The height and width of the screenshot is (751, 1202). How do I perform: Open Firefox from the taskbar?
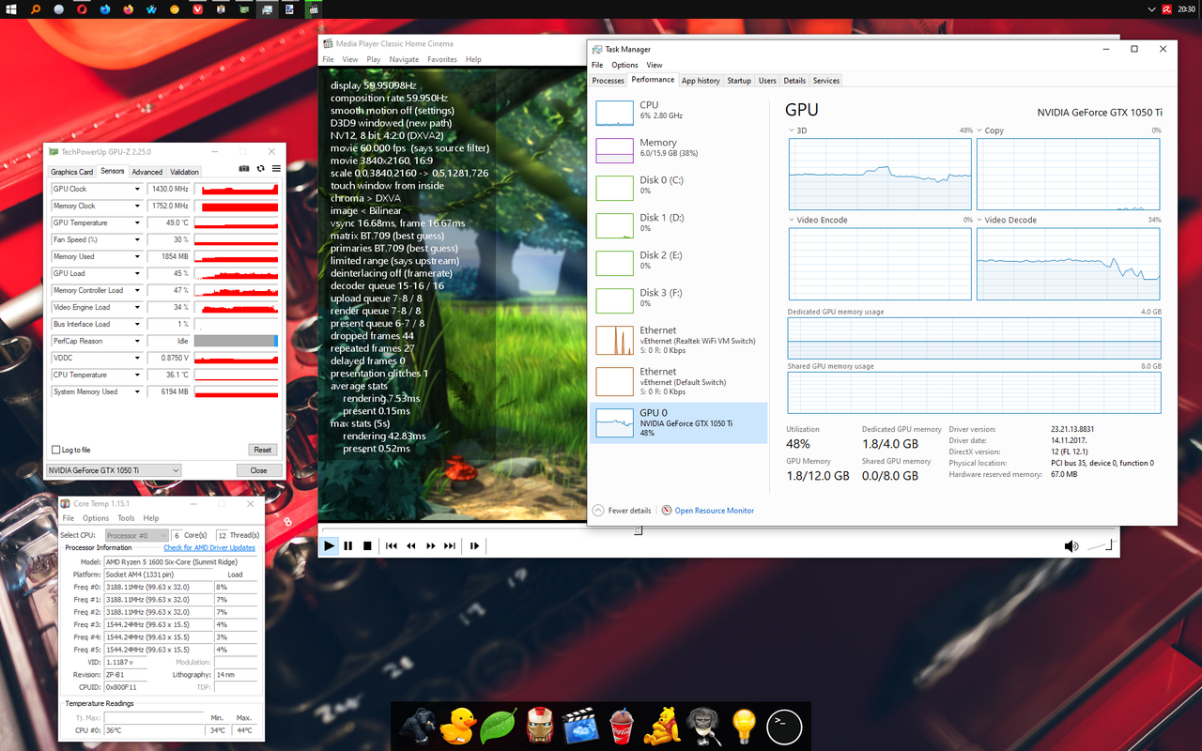coord(128,9)
